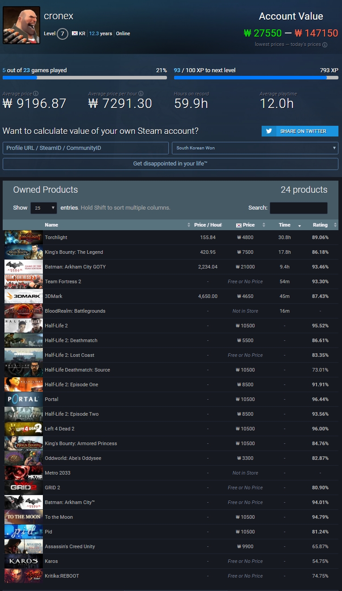The width and height of the screenshot is (342, 591).
Task: Sort table by Time column
Action: 285,225
